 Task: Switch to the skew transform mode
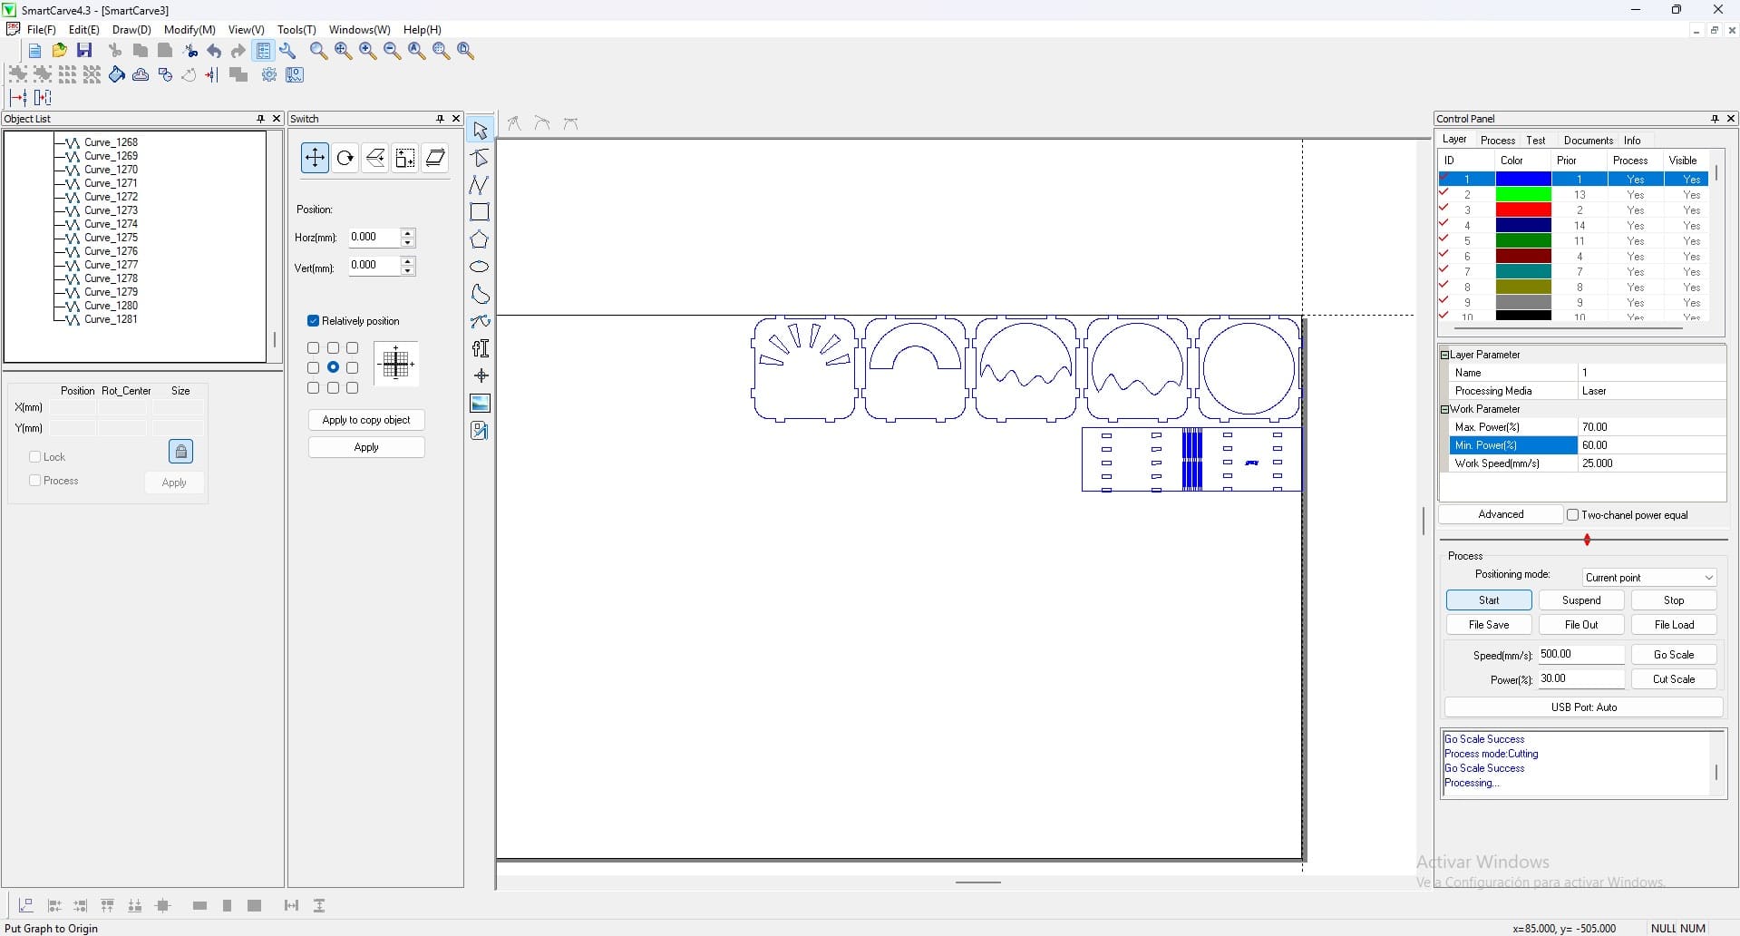(x=435, y=158)
